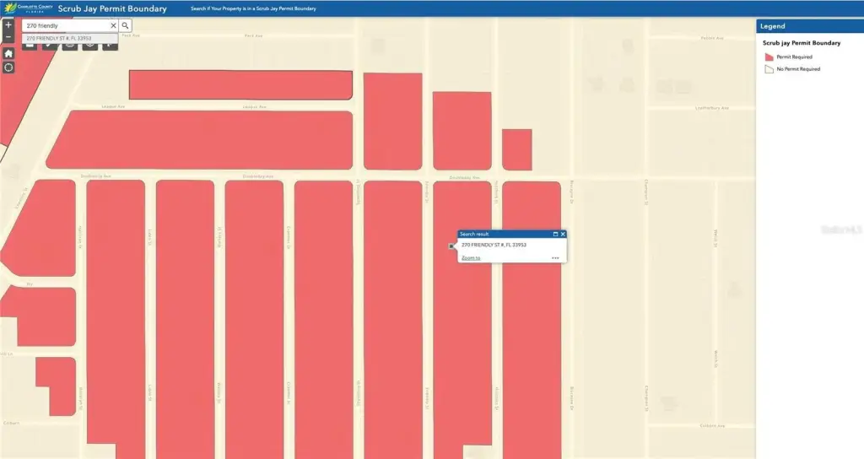
Task: Click the red Permit Required legend swatch
Action: (769, 57)
